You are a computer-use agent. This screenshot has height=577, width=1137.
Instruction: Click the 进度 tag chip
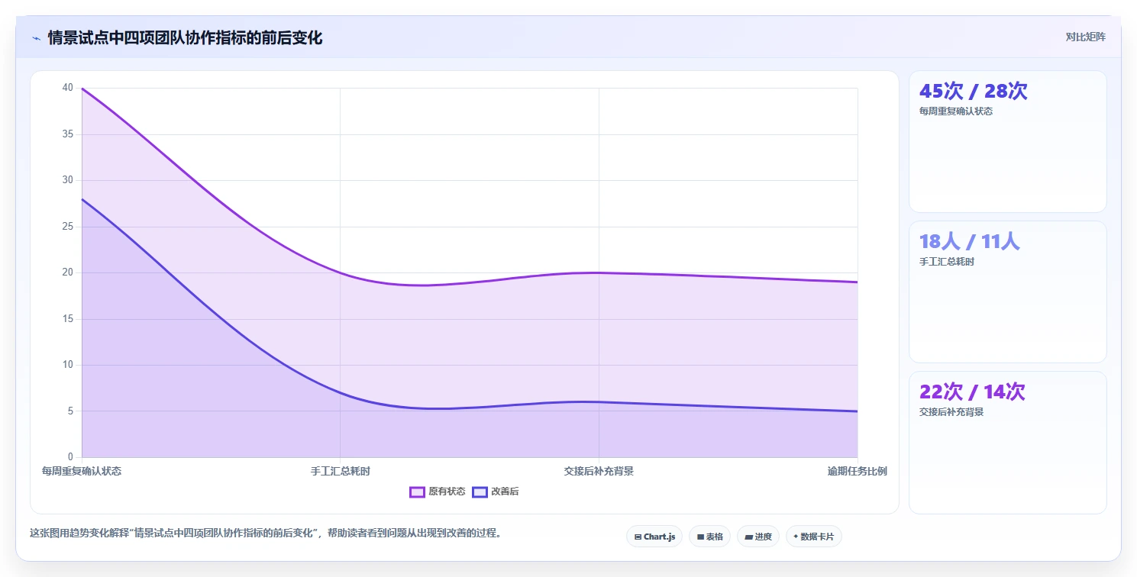[x=758, y=537]
